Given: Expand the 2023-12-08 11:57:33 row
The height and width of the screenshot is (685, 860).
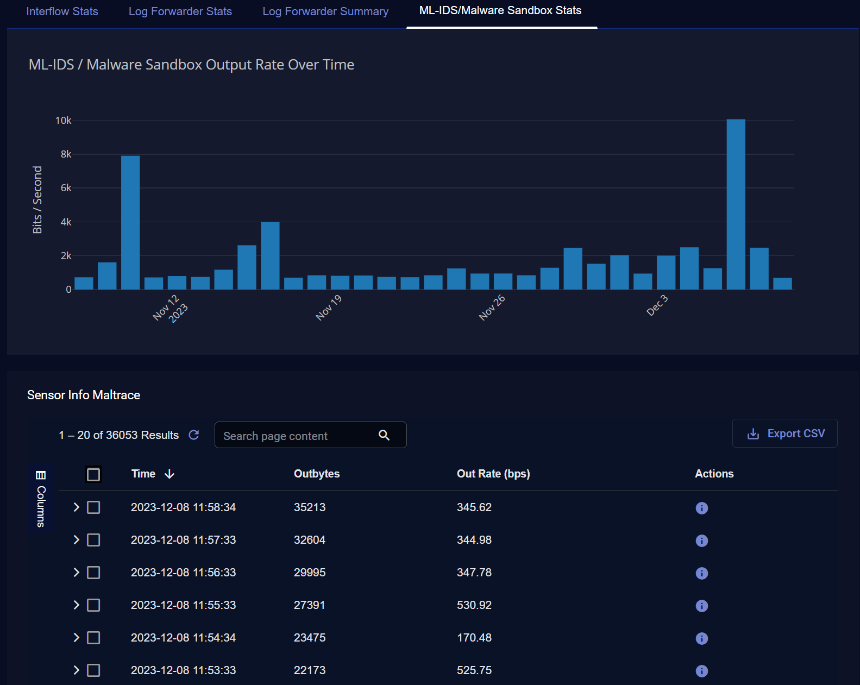Looking at the screenshot, I should [76, 540].
